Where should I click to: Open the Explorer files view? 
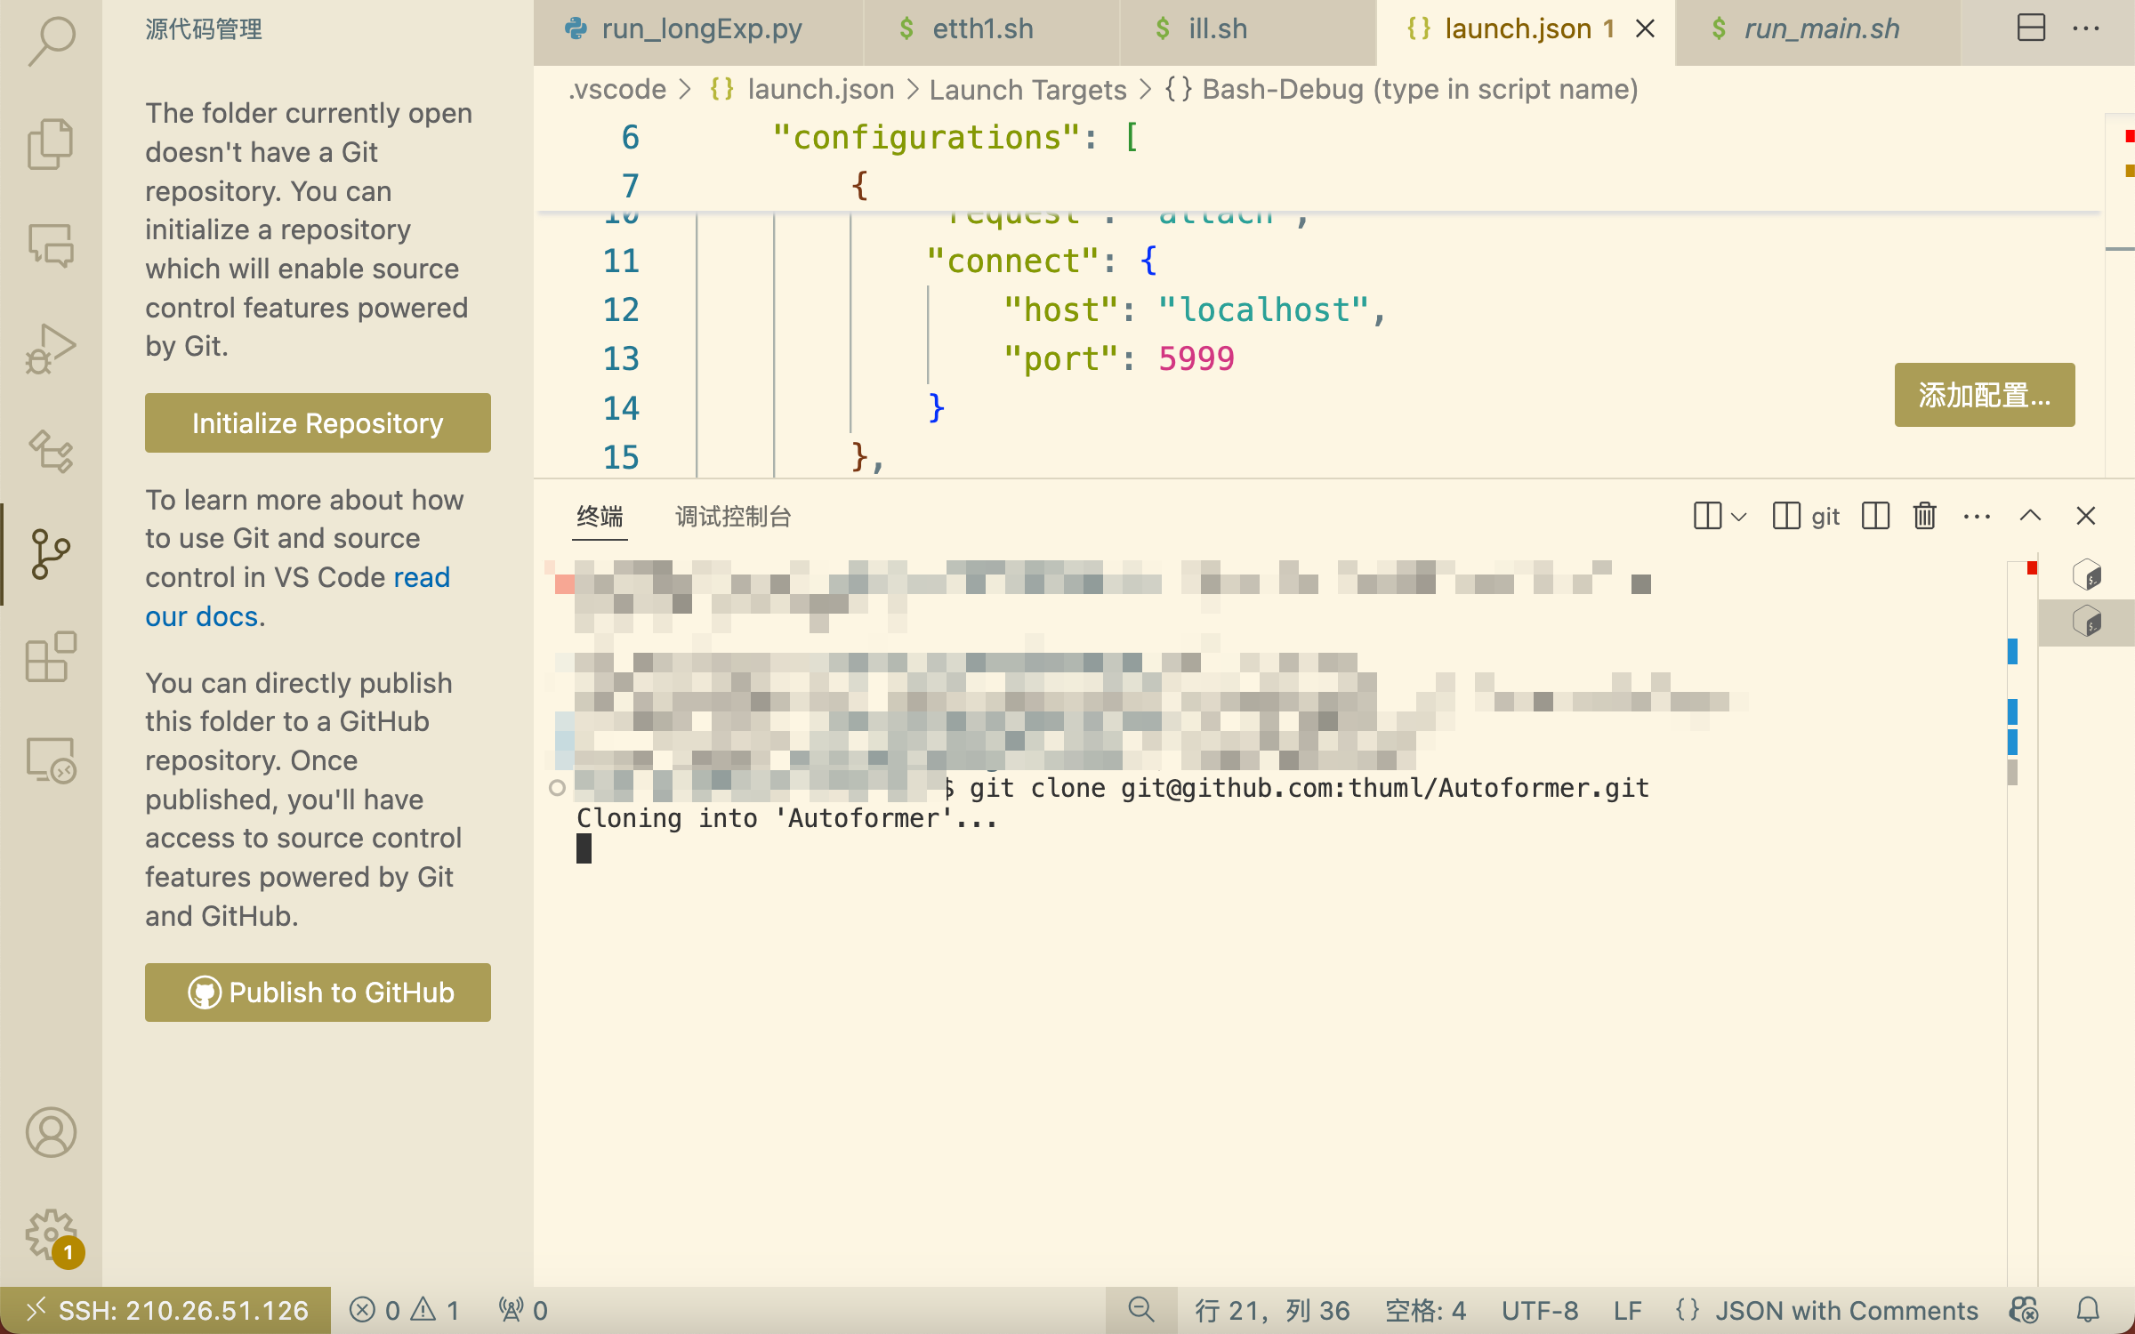pyautogui.click(x=51, y=143)
